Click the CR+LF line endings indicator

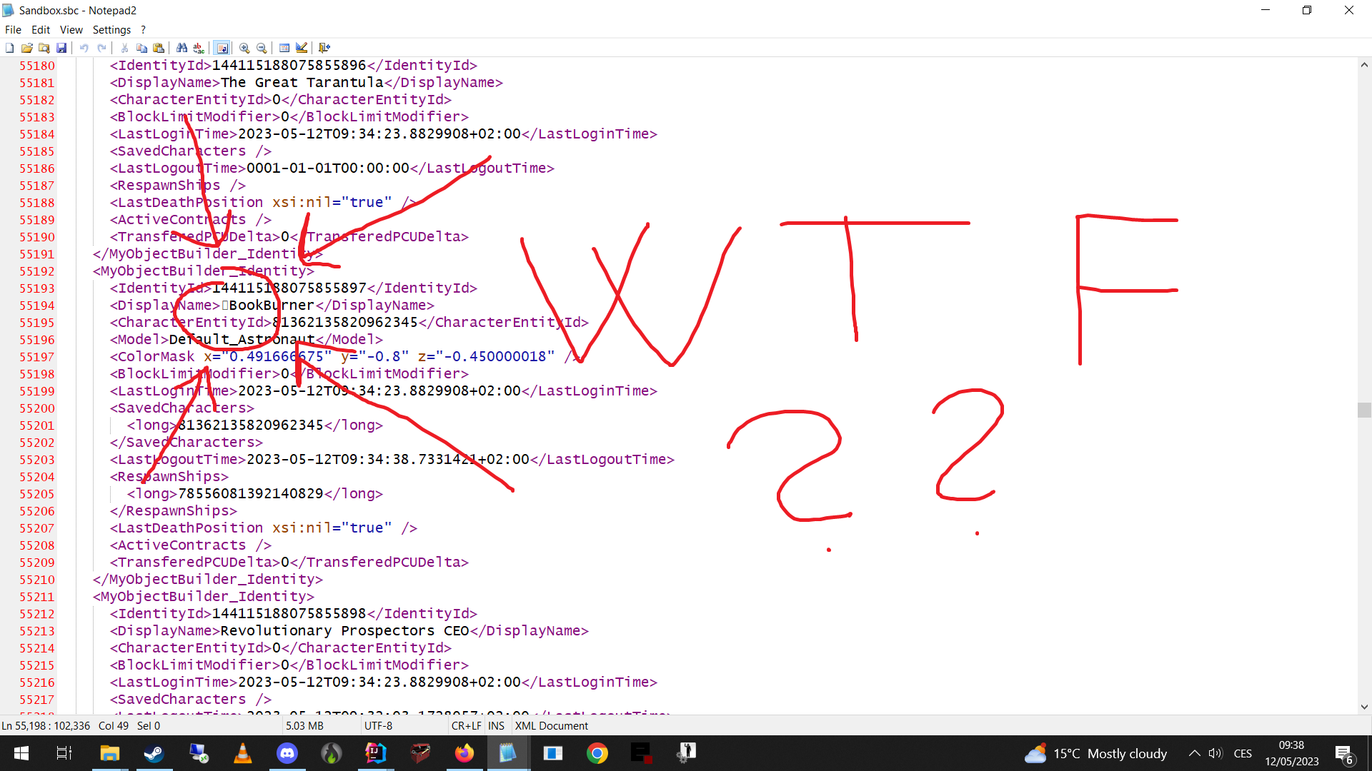click(x=466, y=725)
